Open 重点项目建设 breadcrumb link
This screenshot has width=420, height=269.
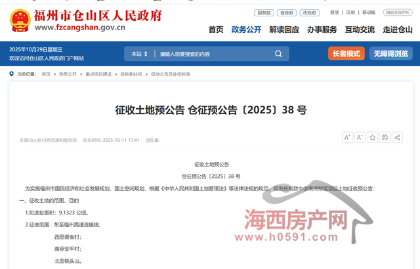(x=98, y=74)
